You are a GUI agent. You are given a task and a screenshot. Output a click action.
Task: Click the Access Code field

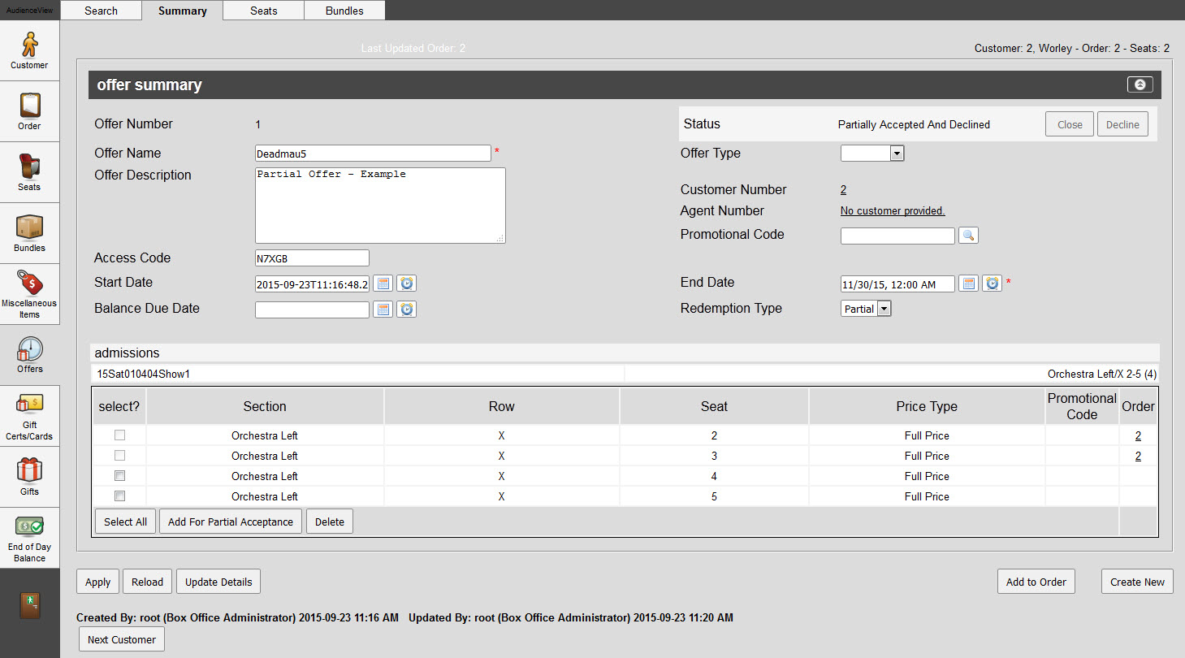(x=312, y=258)
